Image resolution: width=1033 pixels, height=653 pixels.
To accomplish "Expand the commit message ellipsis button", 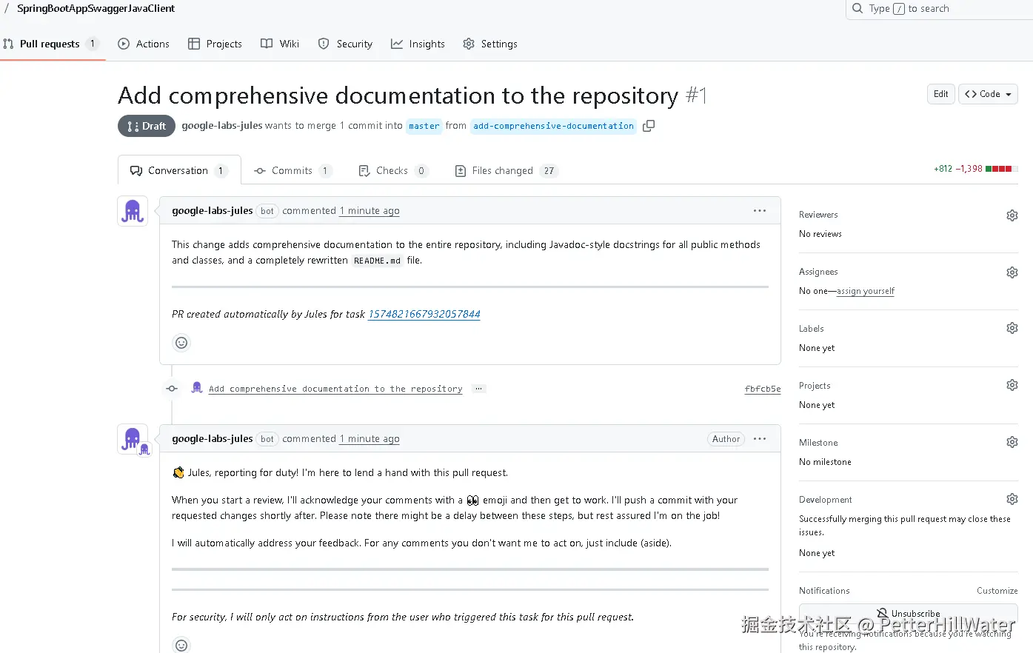I will coord(478,389).
